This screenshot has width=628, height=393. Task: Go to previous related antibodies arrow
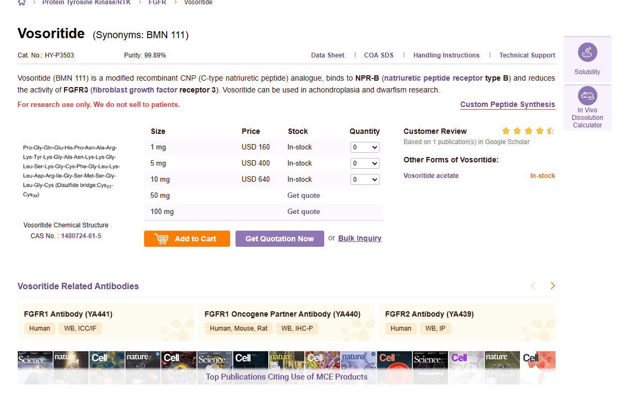click(x=533, y=286)
